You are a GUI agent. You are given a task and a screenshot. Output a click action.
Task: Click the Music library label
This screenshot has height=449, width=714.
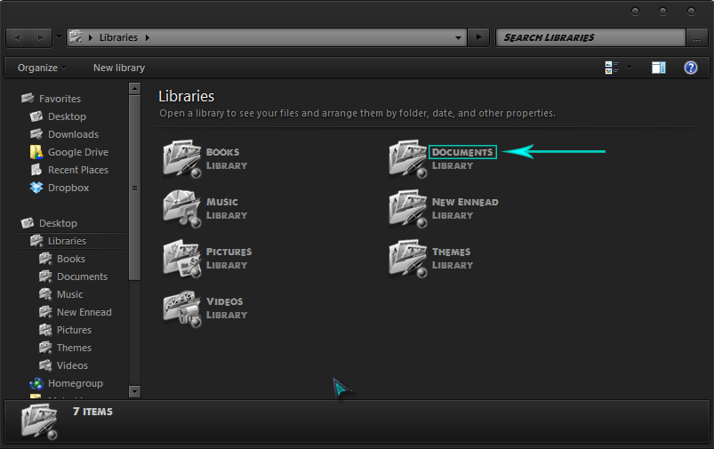pyautogui.click(x=222, y=202)
